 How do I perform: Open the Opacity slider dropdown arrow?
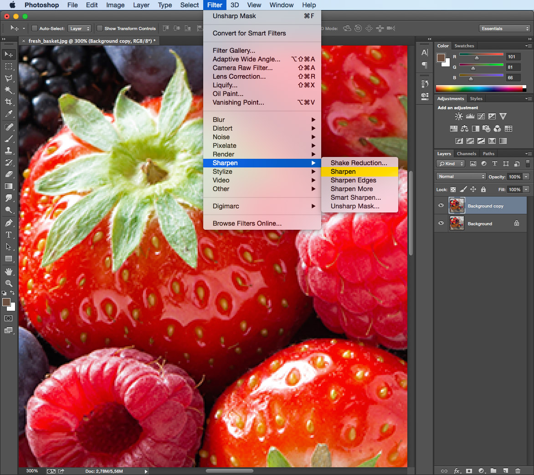tap(527, 177)
